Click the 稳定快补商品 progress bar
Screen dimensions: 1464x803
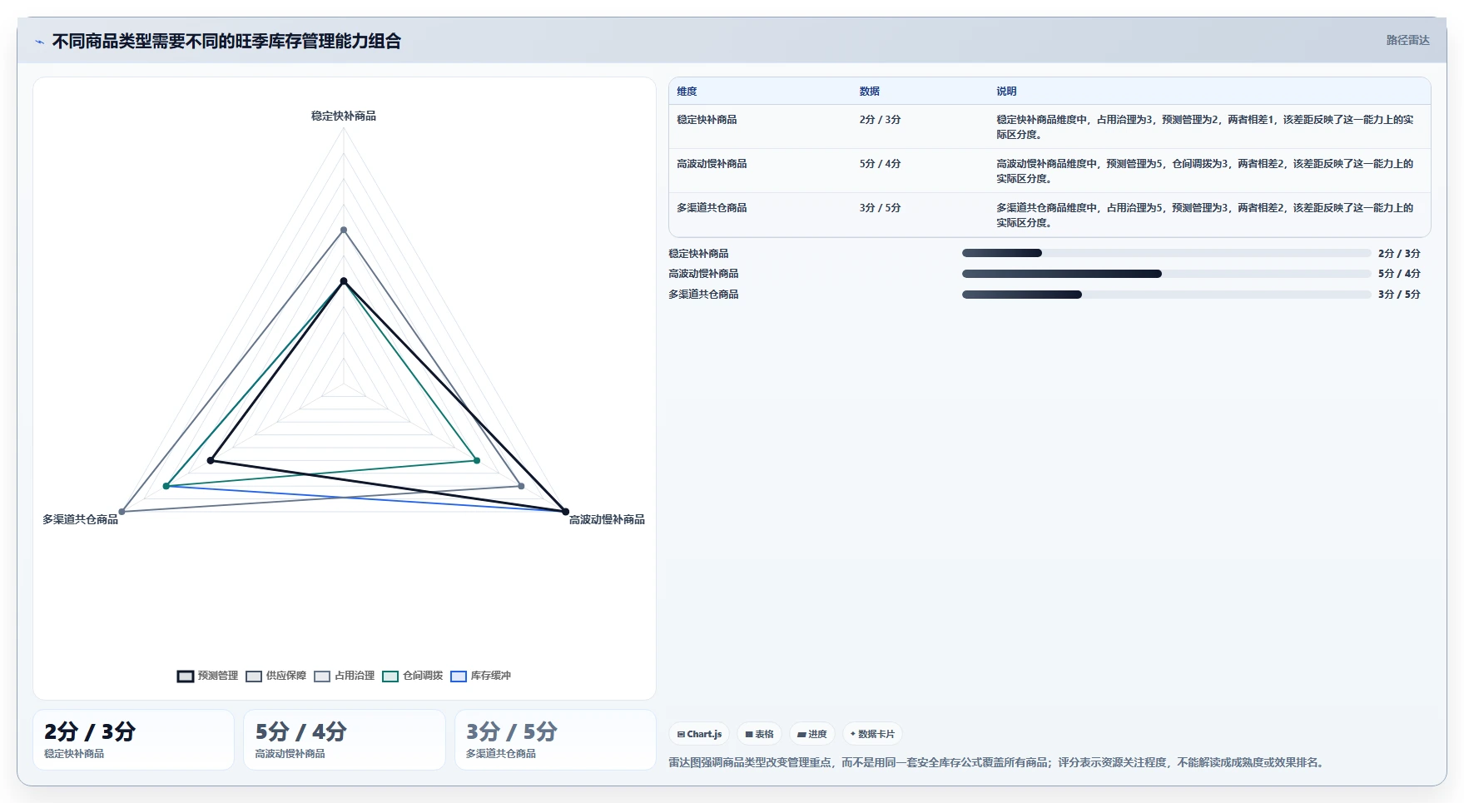[1166, 253]
